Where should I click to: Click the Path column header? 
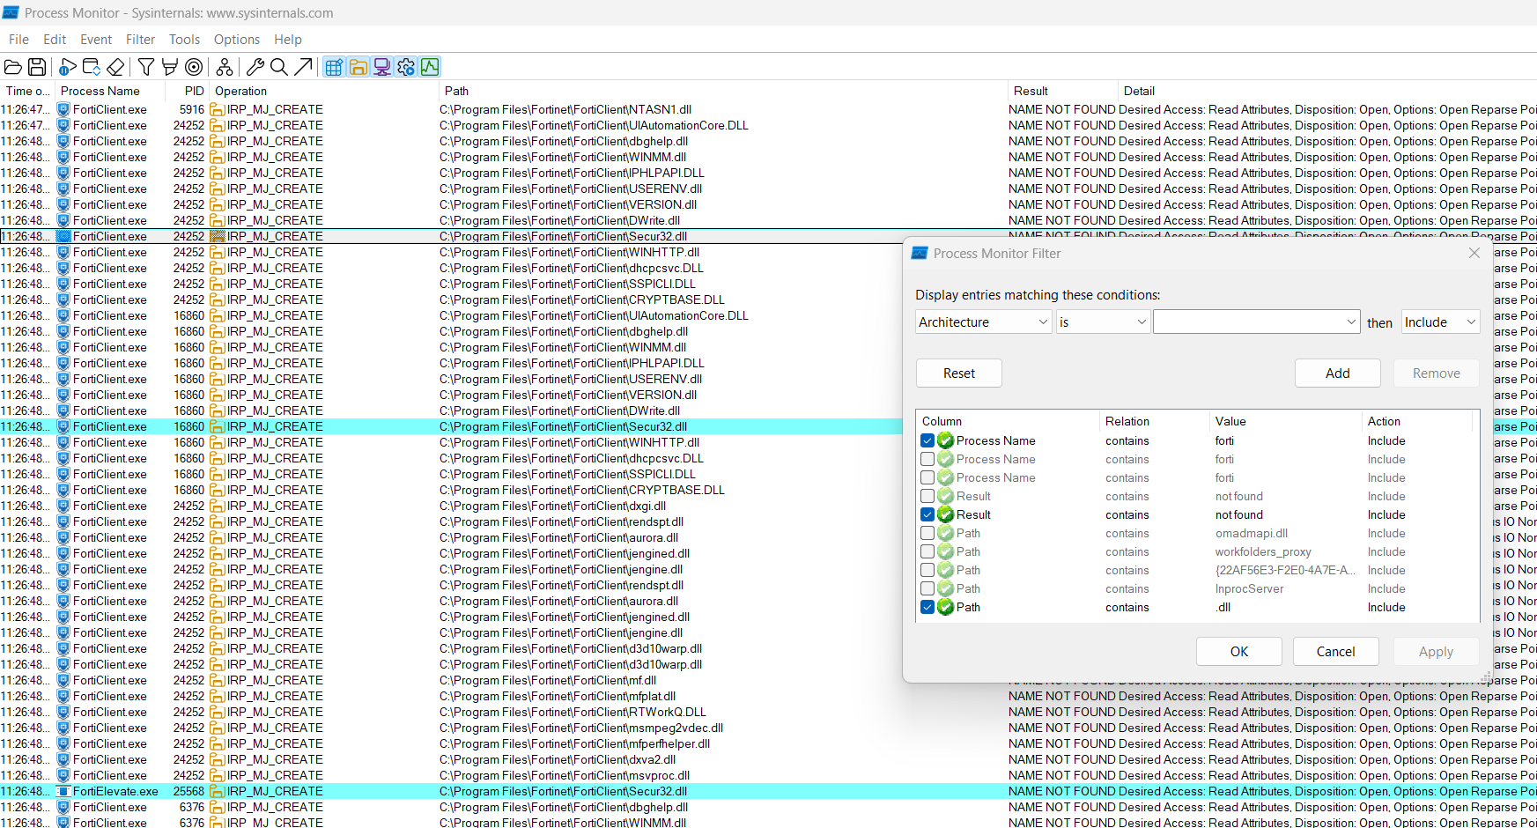[722, 91]
